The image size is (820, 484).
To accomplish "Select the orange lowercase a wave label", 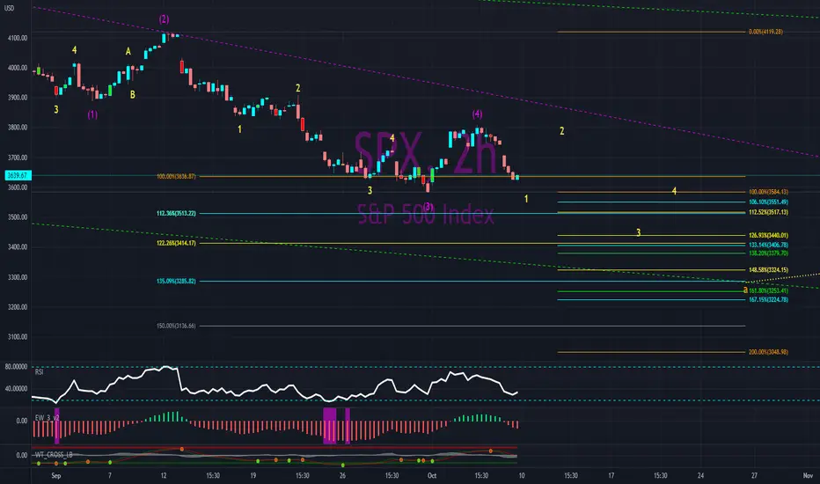I will point(746,290).
